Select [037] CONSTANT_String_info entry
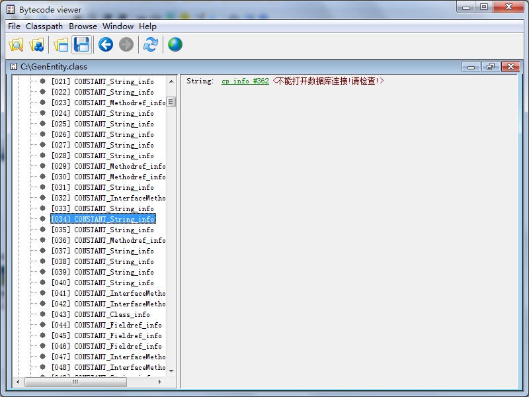The width and height of the screenshot is (529, 397). [102, 251]
